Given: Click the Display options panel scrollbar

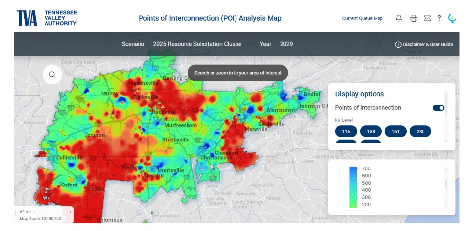Looking at the screenshot, I should click(x=446, y=104).
